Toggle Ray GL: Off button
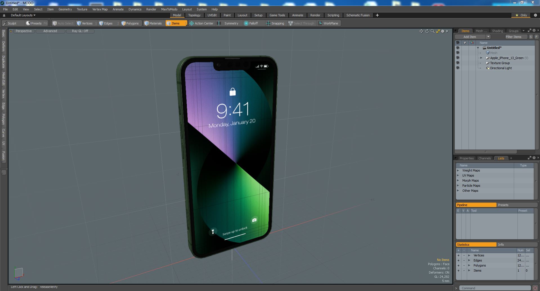Image resolution: width=540 pixels, height=291 pixels. tap(80, 31)
